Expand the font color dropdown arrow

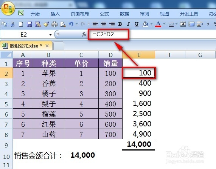[x=164, y=24]
